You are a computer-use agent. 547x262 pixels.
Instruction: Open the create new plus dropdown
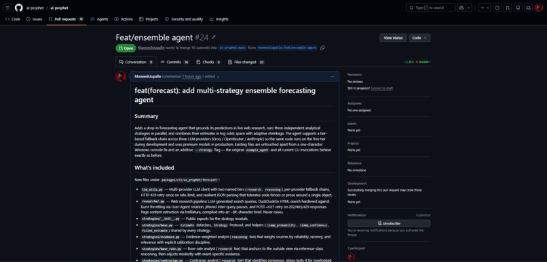(x=485, y=7)
